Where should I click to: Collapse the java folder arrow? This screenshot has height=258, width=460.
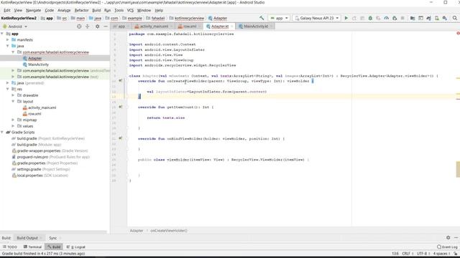(8, 46)
